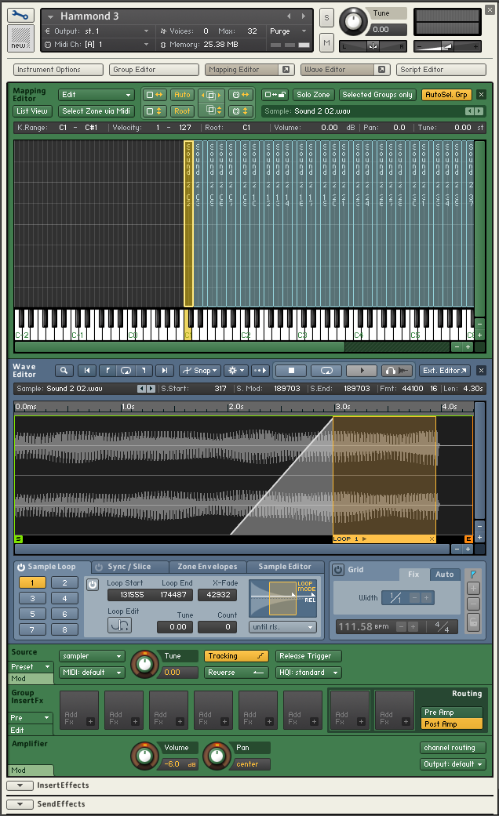Click Select Zone via Midi
This screenshot has height=816, width=499.
pos(97,111)
